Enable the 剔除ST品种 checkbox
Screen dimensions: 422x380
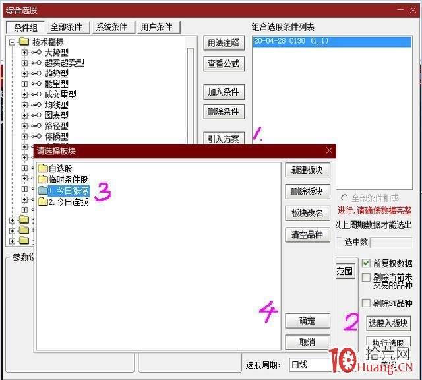tap(366, 303)
